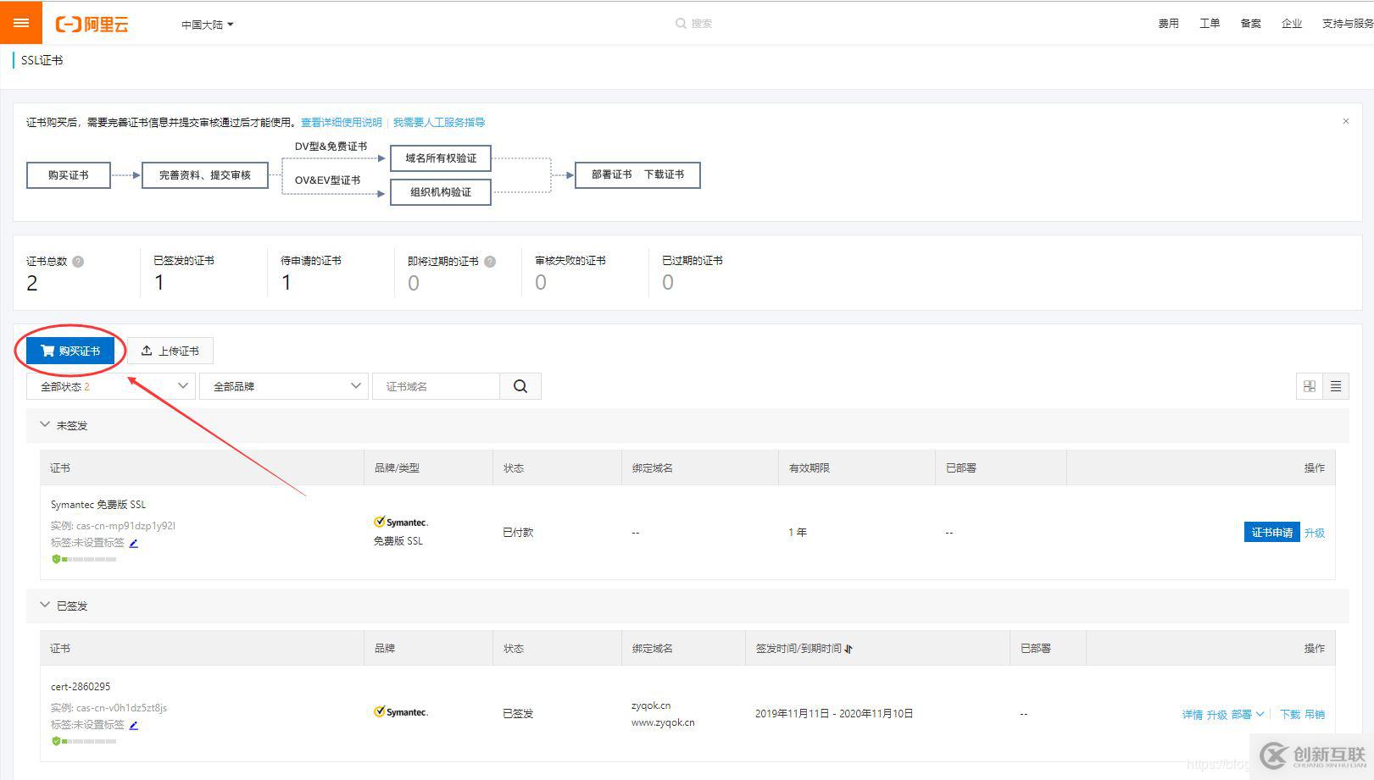The height and width of the screenshot is (780, 1374).
Task: Show help for total certificates count
Action: [78, 262]
